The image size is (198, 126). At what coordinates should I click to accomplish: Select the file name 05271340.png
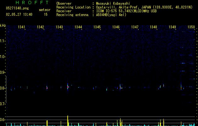click(x=17, y=8)
